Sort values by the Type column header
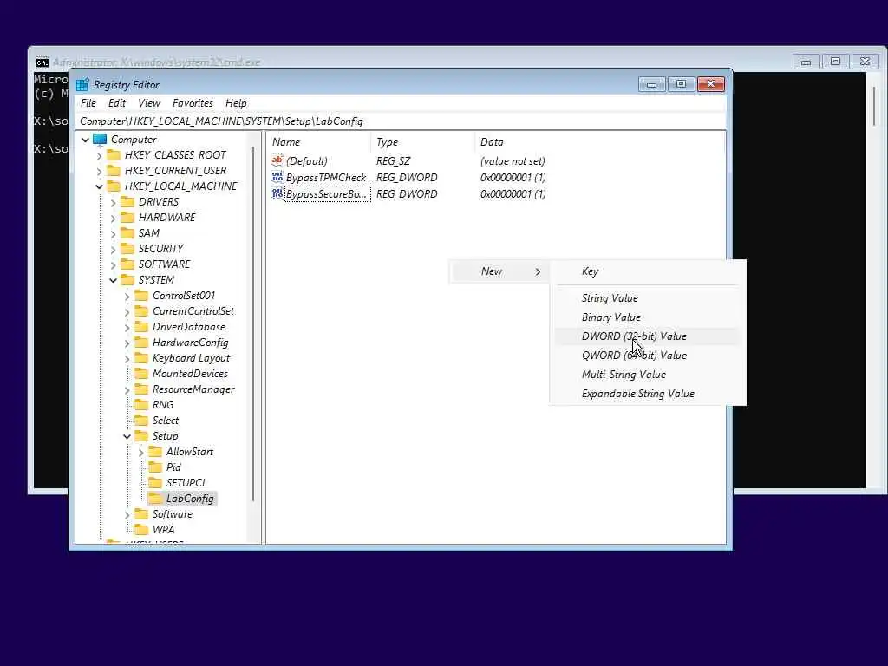Image resolution: width=888 pixels, height=666 pixels. (422, 142)
